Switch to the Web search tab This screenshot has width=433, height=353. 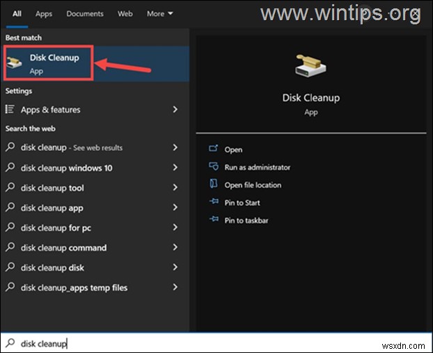pos(125,13)
